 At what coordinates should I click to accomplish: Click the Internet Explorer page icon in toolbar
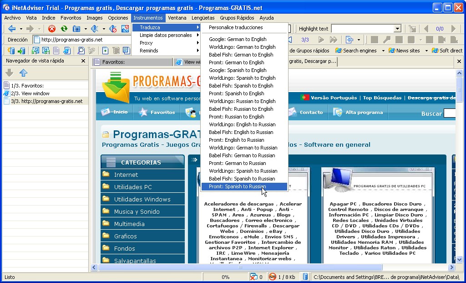pos(67,51)
